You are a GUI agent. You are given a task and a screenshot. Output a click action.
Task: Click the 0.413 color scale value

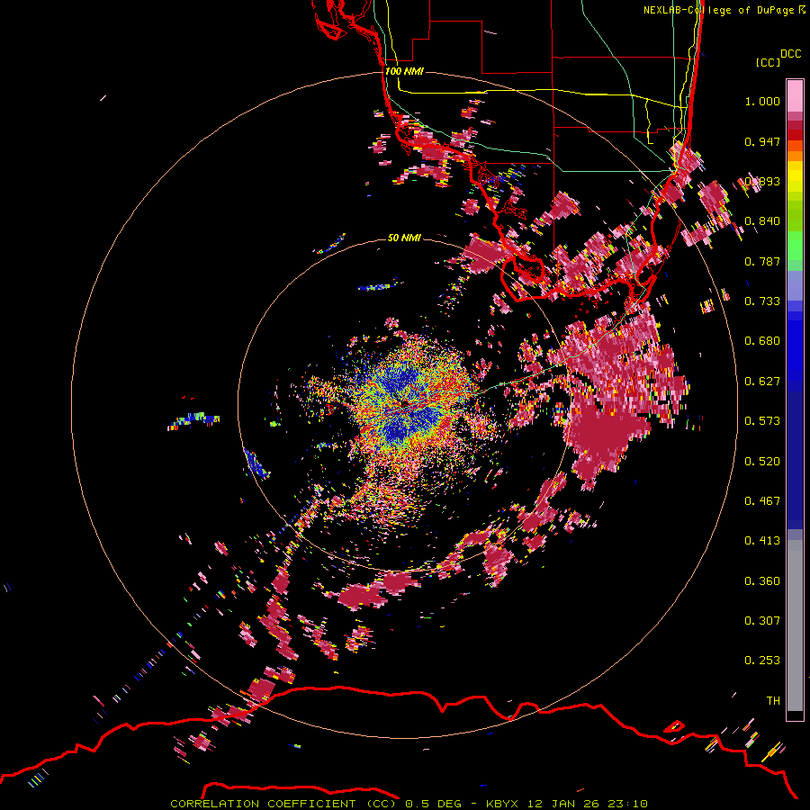pos(762,541)
